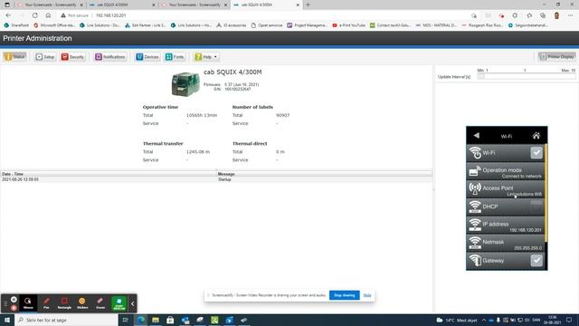Open Project Management bookmark

pyautogui.click(x=307, y=25)
